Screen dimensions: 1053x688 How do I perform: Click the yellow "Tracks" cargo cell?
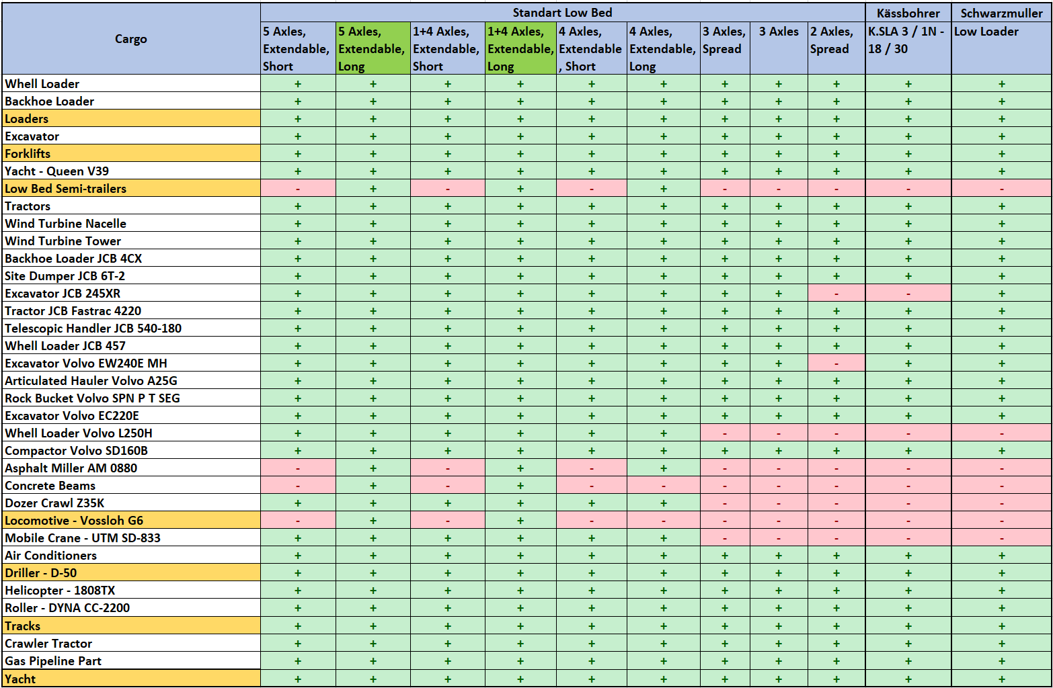(131, 626)
